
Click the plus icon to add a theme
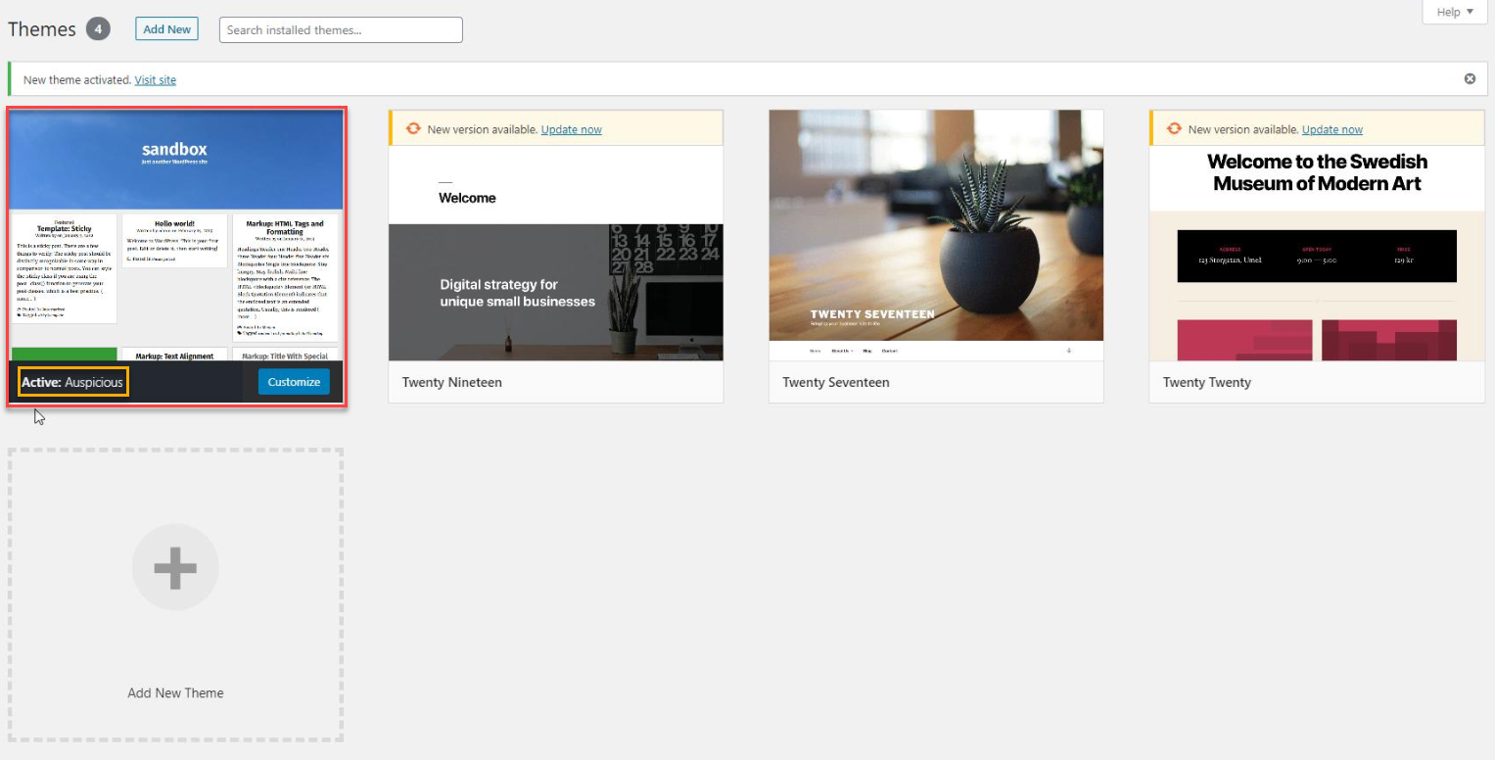click(x=175, y=567)
